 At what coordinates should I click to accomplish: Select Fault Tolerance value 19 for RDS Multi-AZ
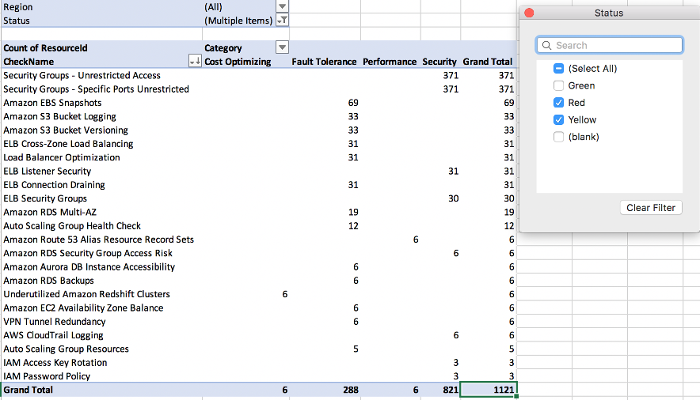[x=353, y=213]
